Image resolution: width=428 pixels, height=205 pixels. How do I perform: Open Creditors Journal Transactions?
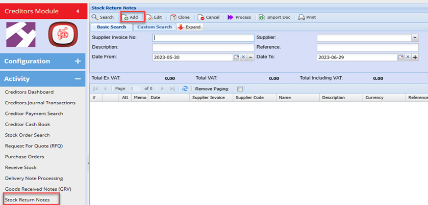point(40,103)
